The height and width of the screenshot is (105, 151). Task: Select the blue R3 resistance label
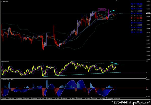(x=136, y=4)
